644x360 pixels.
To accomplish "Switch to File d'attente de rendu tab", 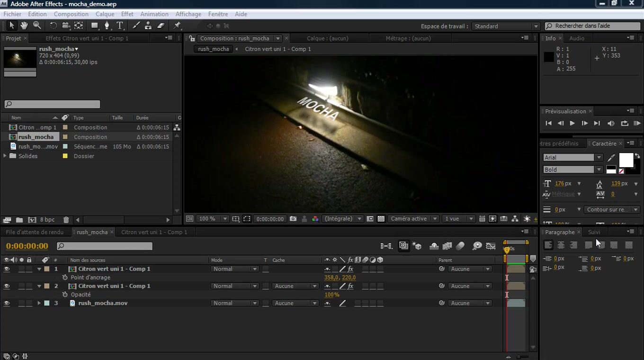I will (x=35, y=232).
